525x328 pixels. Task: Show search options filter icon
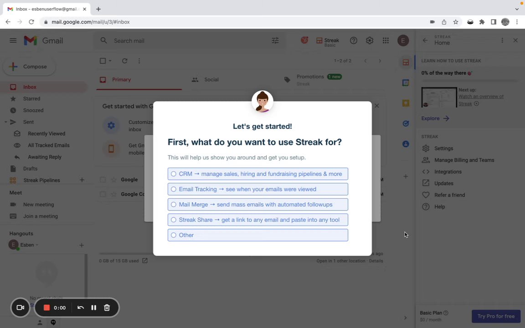pos(275,41)
